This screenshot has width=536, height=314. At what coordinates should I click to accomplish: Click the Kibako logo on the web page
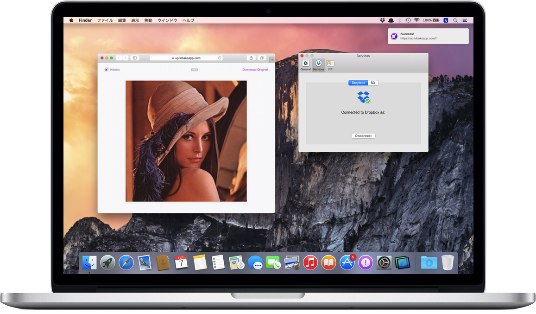click(x=112, y=70)
